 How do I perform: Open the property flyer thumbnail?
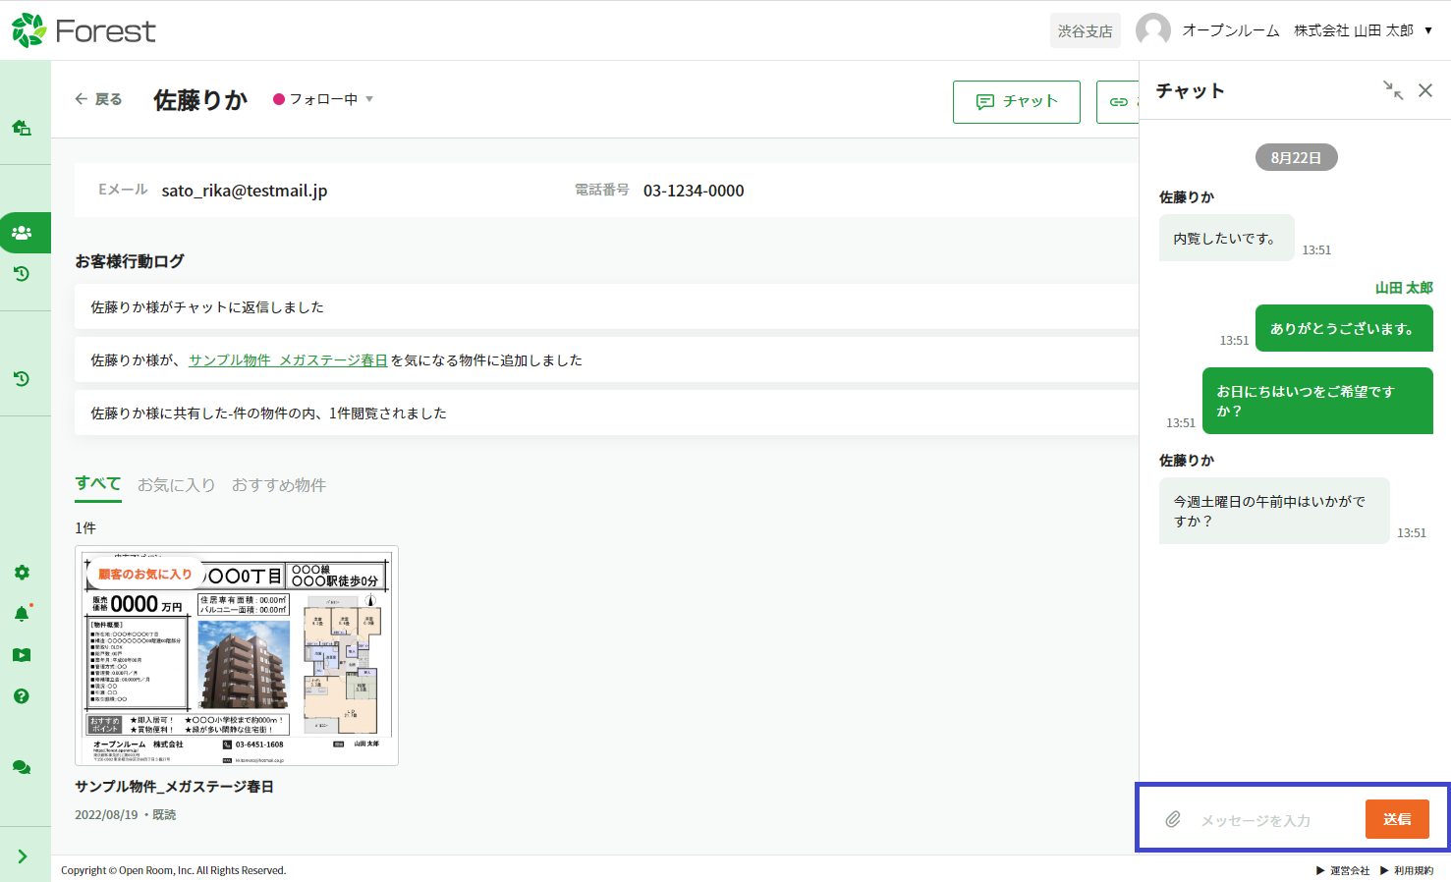[237, 655]
